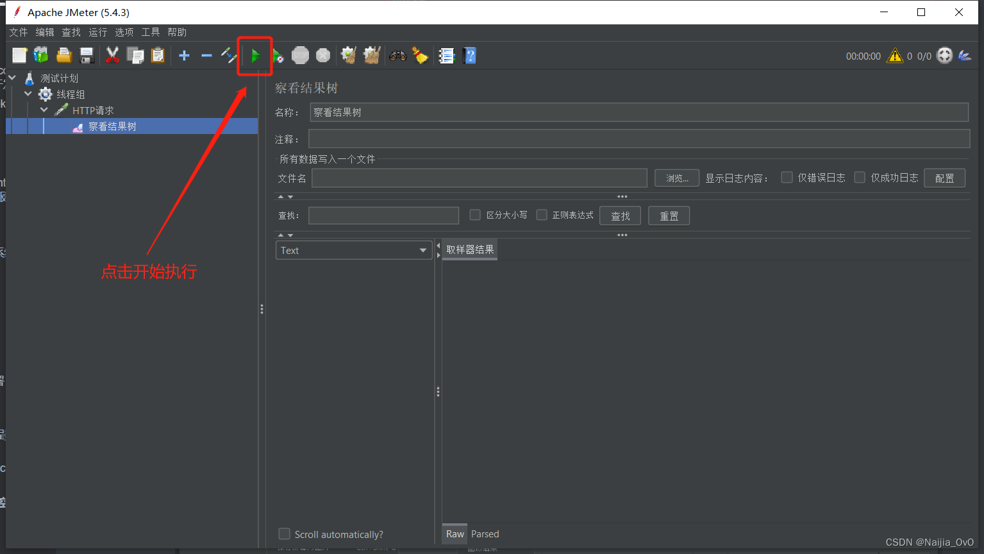Click the 配置 button
The image size is (984, 554).
click(x=944, y=178)
